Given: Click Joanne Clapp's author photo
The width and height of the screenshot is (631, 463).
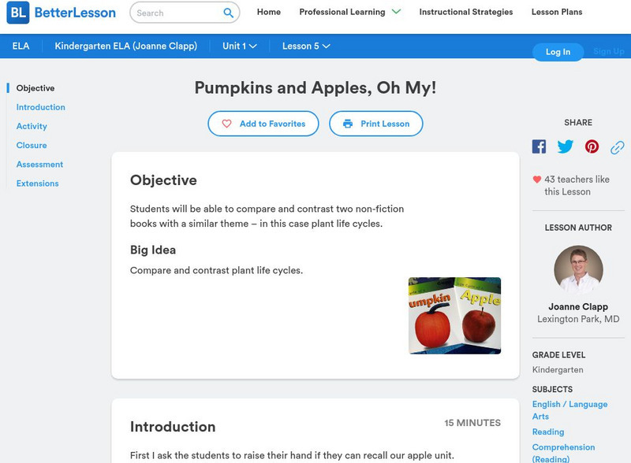Looking at the screenshot, I should (578, 269).
